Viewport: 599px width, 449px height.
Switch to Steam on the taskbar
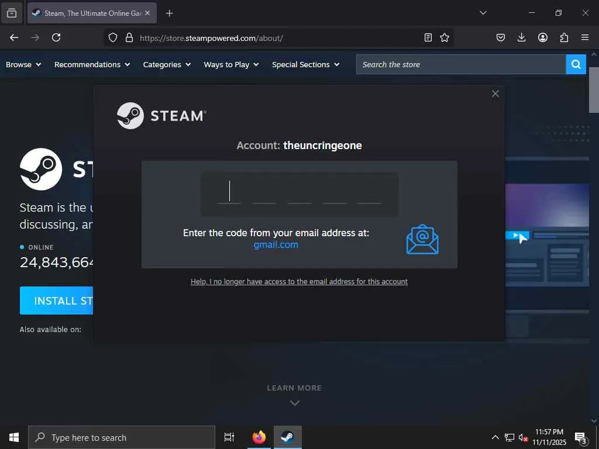coord(288,437)
